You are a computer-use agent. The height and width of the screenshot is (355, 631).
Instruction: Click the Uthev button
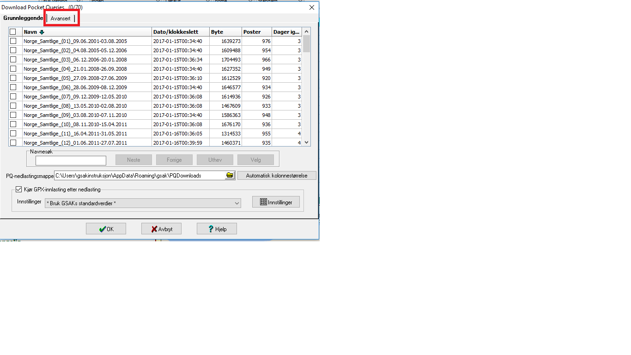click(215, 160)
